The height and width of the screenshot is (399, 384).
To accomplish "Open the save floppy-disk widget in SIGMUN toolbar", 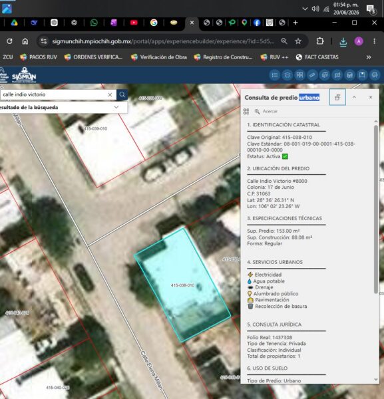I will [x=362, y=75].
